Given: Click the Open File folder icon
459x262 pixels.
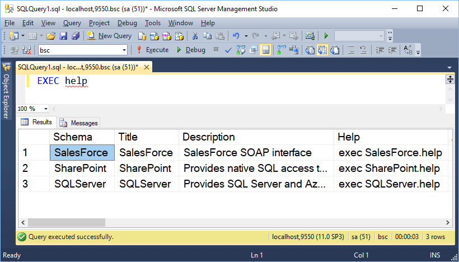Looking at the screenshot, I should point(51,36).
